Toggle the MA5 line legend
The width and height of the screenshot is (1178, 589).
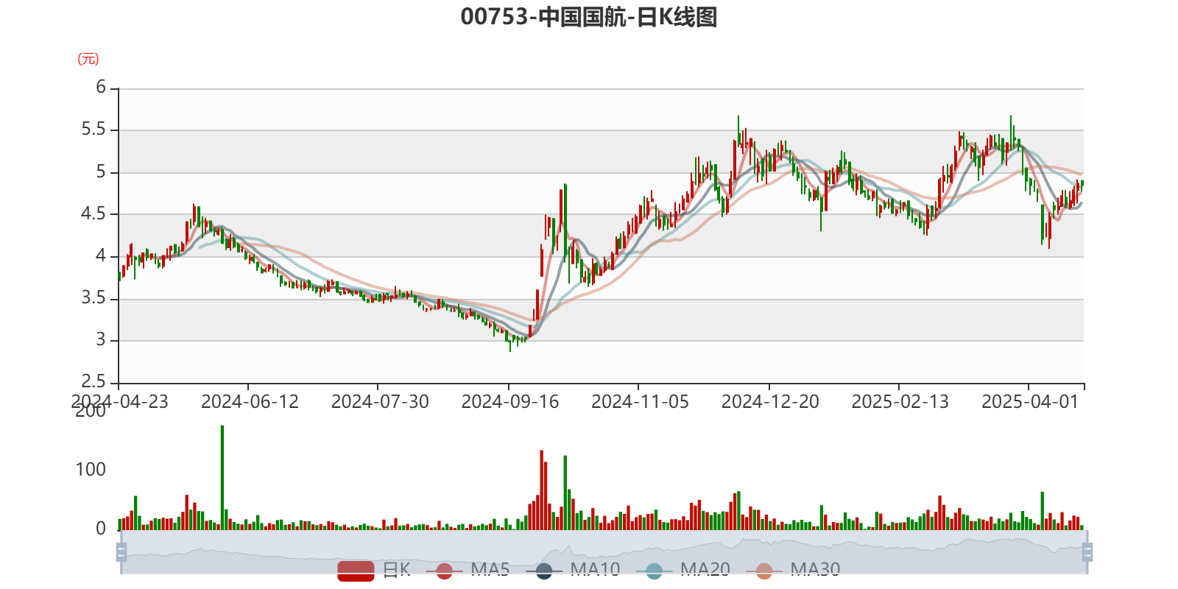[x=468, y=571]
